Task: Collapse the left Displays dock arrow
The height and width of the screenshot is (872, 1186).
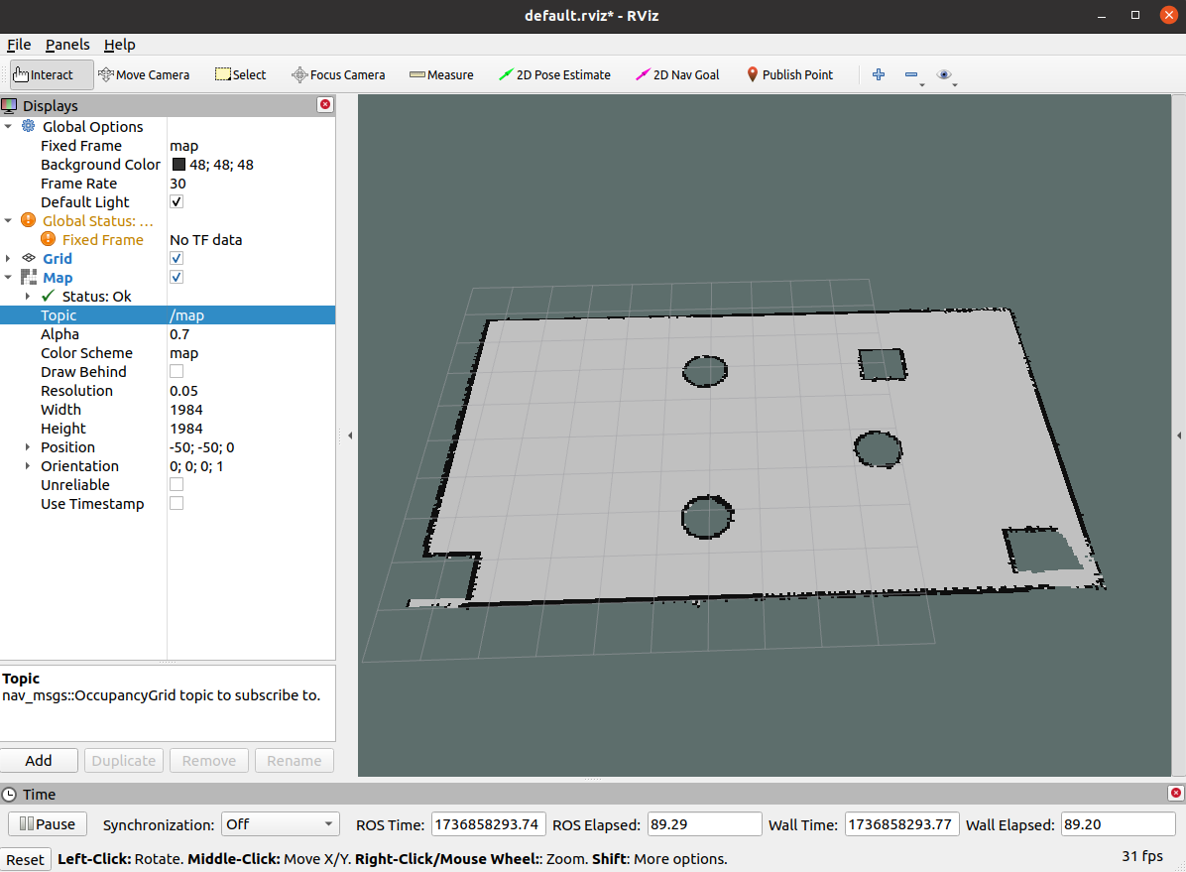Action: point(349,436)
